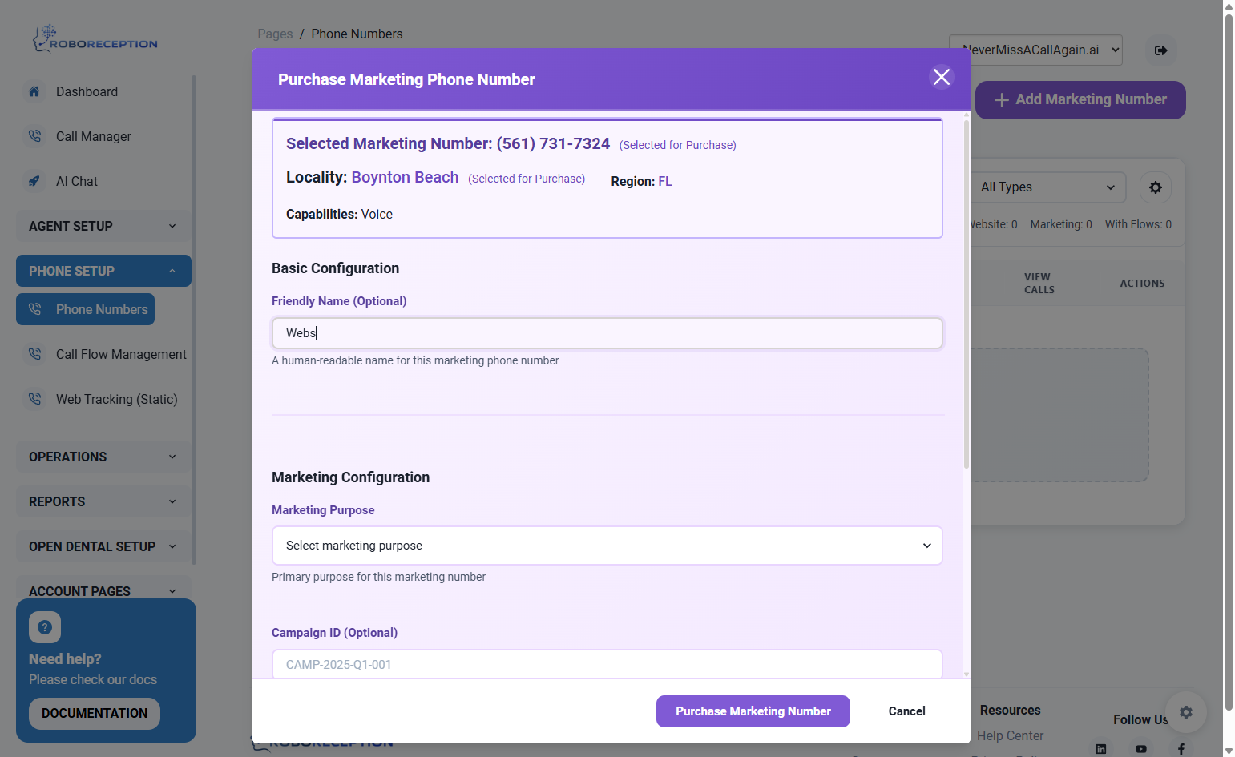Click the Dashboard home icon
This screenshot has height=757, width=1235.
(x=34, y=91)
